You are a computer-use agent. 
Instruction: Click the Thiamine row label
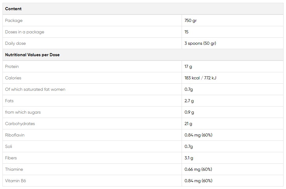[x=14, y=169]
